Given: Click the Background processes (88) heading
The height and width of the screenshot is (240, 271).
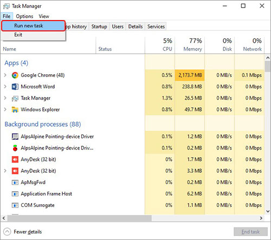Looking at the screenshot, I should pyautogui.click(x=43, y=124).
